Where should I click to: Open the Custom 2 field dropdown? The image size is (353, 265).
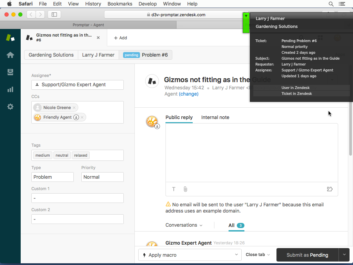point(78,219)
